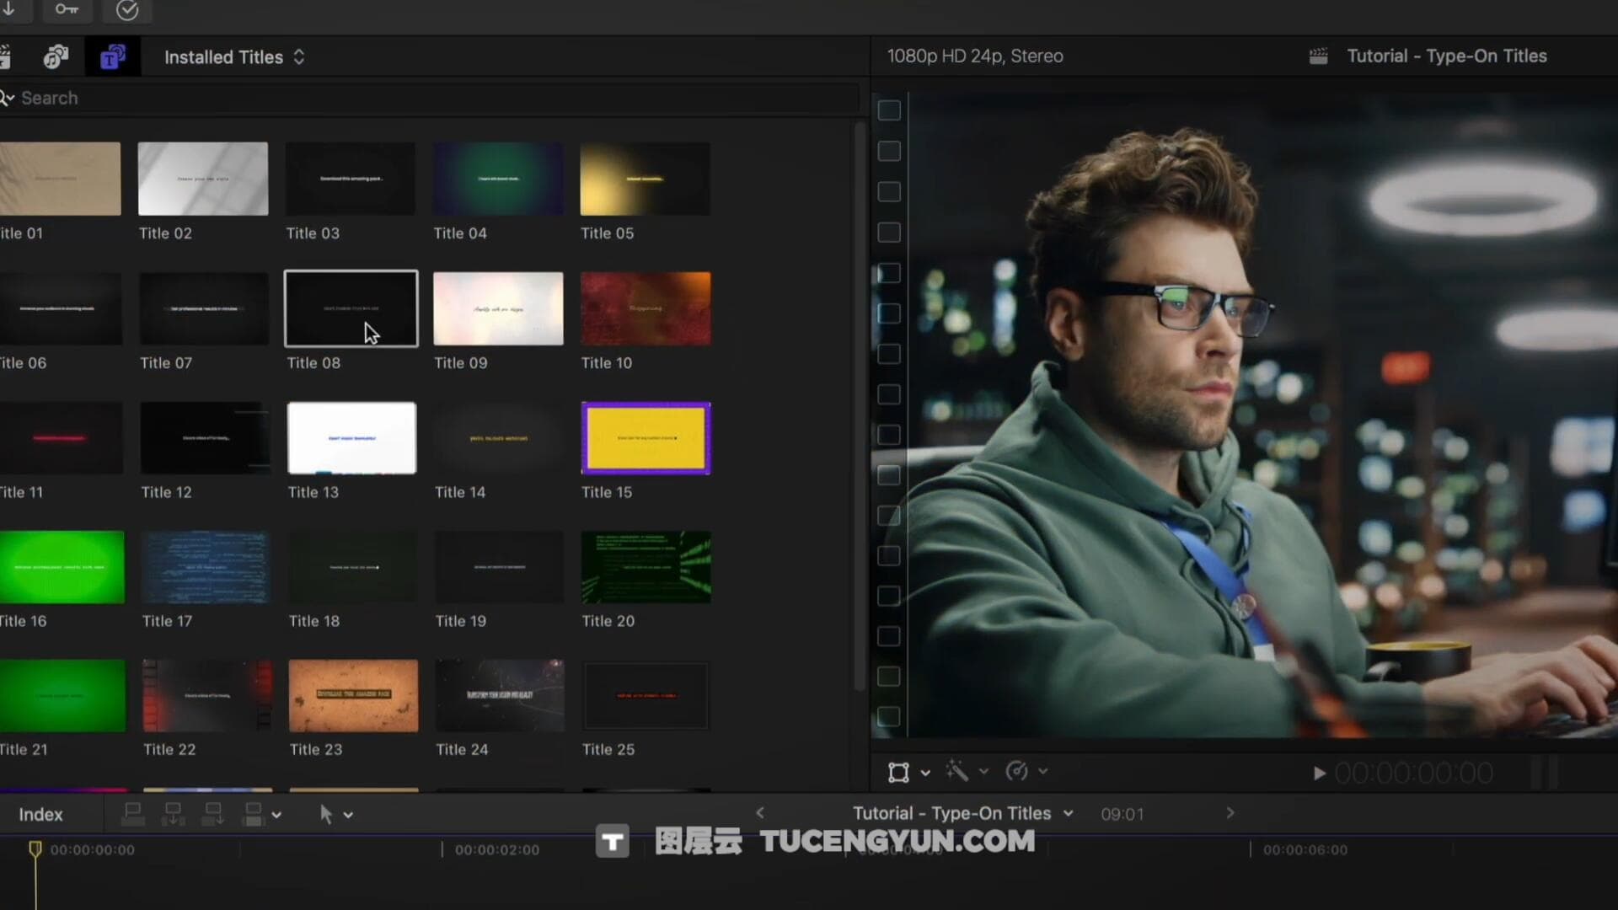Select the Title 10 red thumbnail

coord(646,308)
